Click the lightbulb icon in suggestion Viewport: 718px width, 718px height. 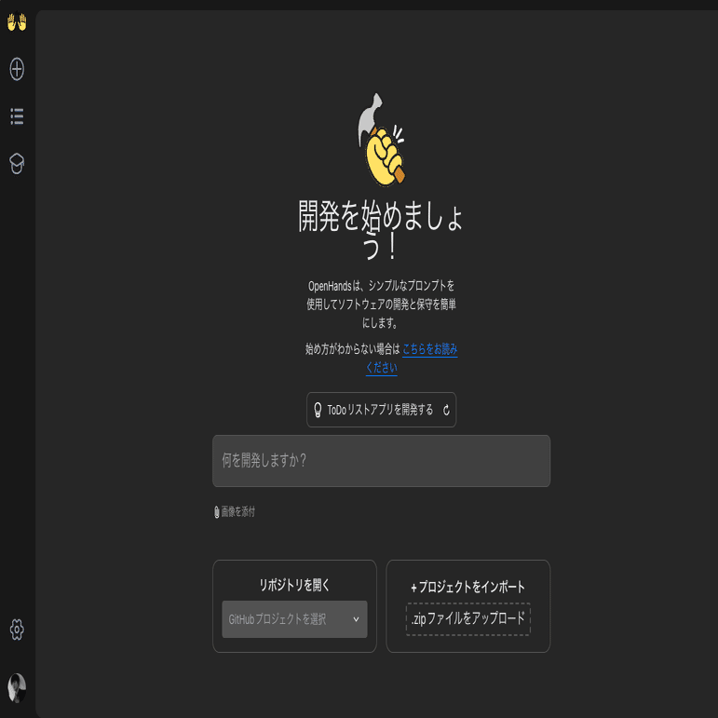(x=318, y=410)
